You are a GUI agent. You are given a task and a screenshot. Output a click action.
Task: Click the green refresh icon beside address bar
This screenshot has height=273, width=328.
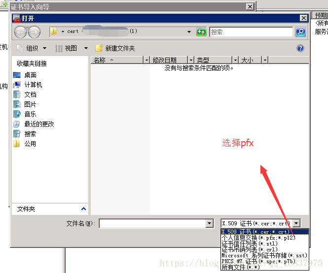(201, 31)
